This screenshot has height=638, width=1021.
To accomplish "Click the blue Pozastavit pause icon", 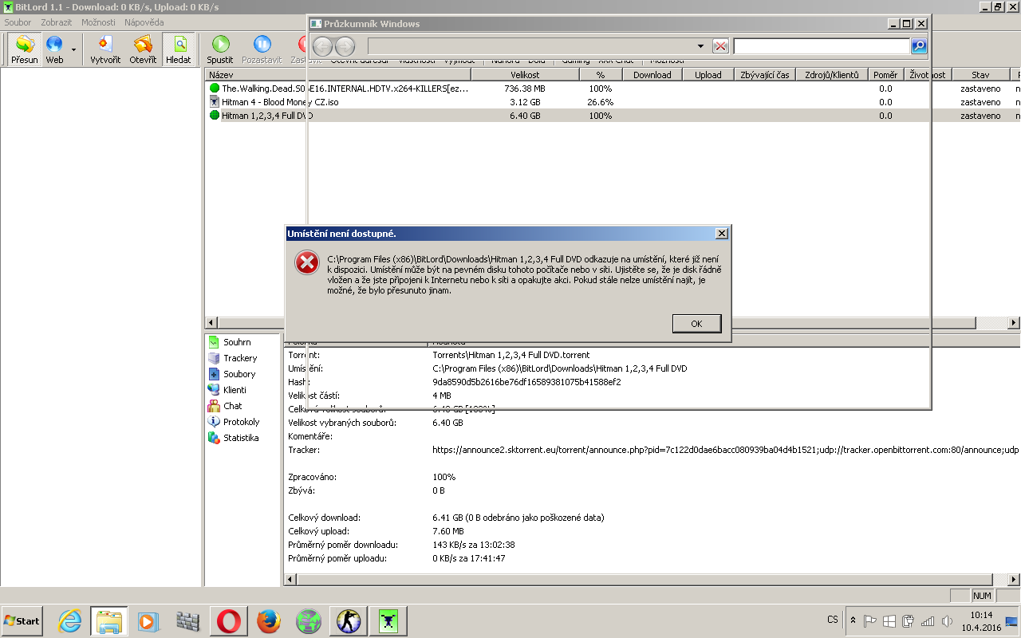I will 262,44.
